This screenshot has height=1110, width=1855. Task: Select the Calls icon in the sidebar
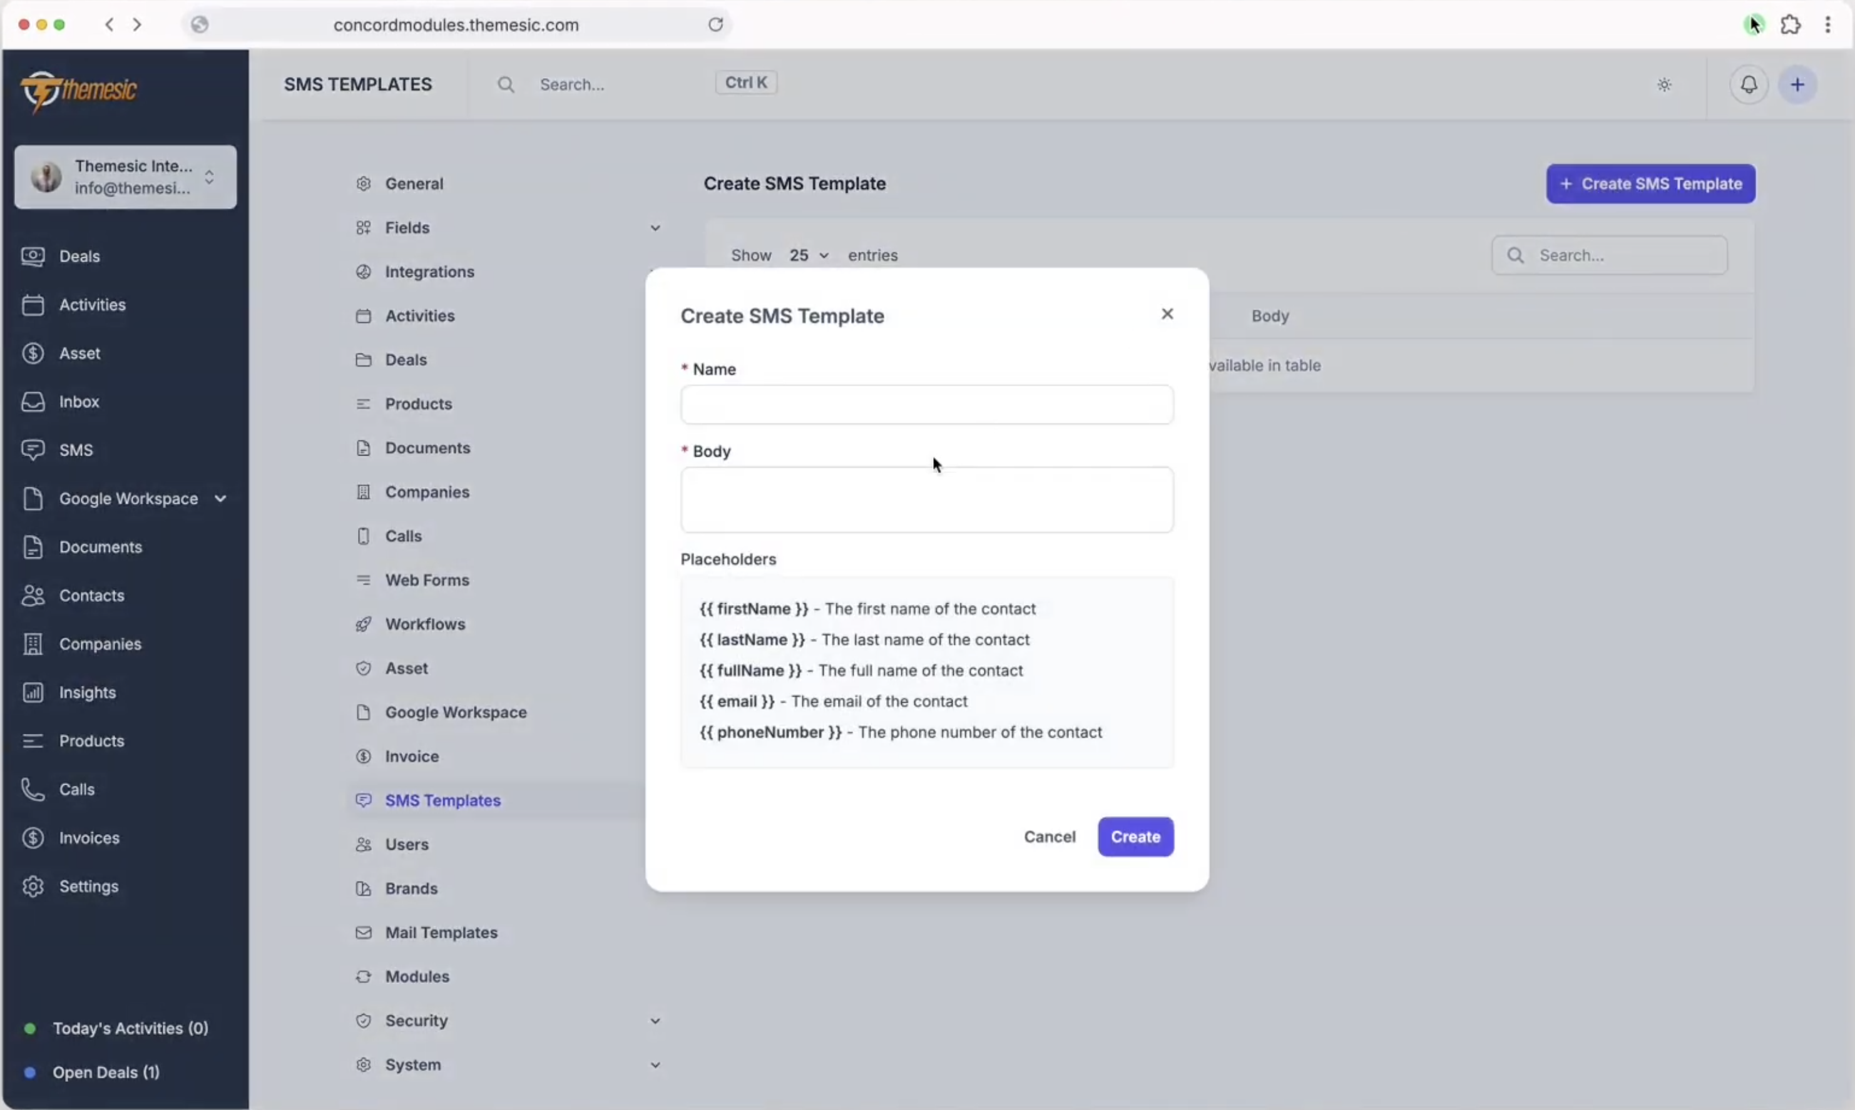[33, 788]
